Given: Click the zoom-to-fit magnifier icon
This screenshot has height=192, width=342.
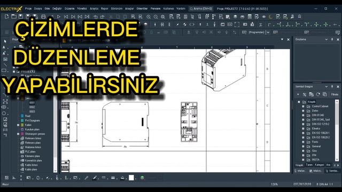Looking at the screenshot, I should 163,17.
